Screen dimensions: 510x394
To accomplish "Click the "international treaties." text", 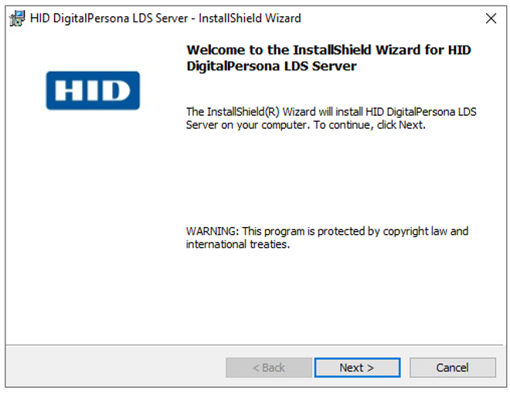I will click(x=237, y=244).
